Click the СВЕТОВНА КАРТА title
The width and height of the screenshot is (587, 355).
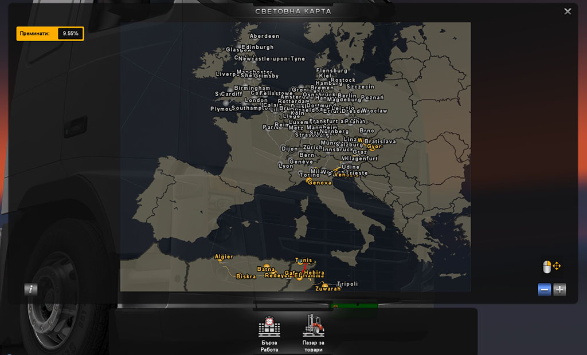(x=293, y=11)
